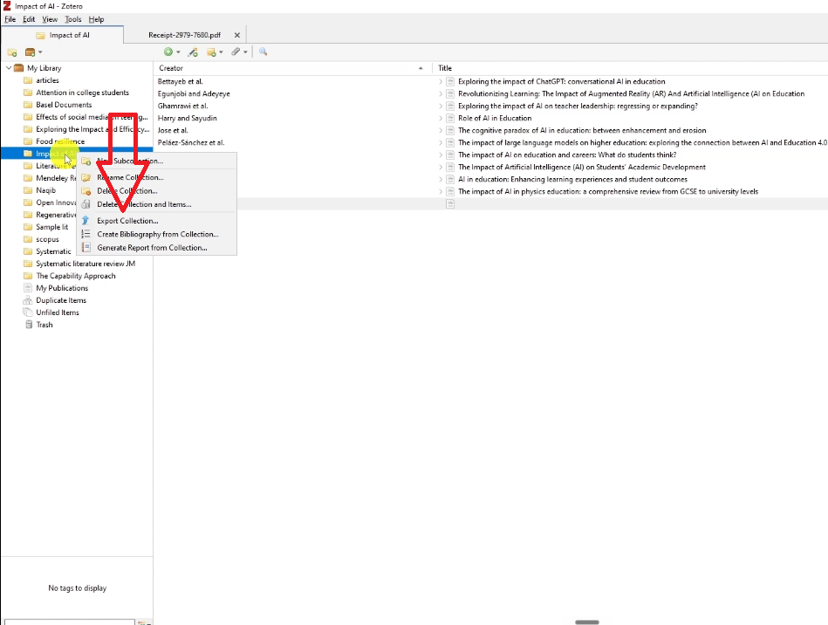The width and height of the screenshot is (828, 625).
Task: Click the Delete Collection folder icon
Action: point(86,190)
